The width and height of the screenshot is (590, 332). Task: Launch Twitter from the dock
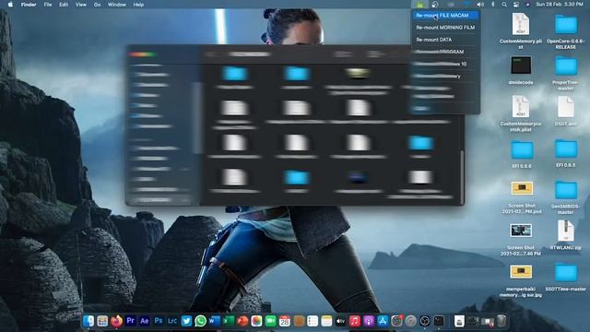pyautogui.click(x=186, y=321)
